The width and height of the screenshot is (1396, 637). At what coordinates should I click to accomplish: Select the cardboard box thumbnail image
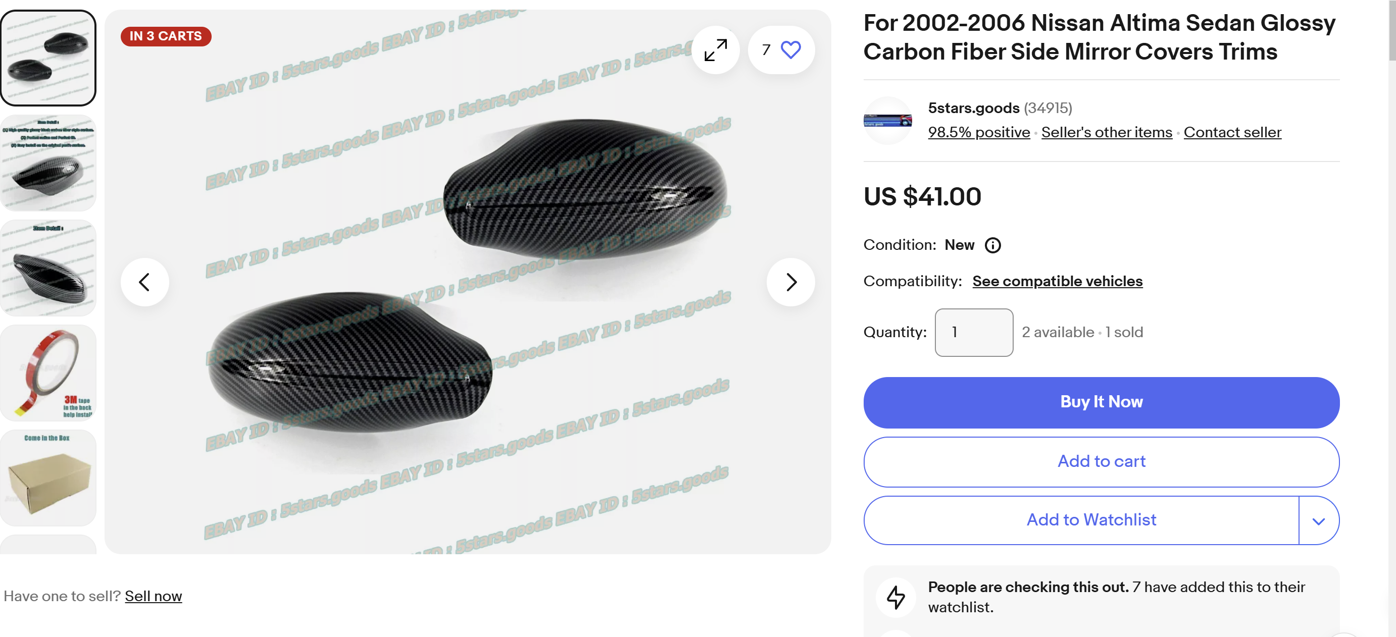pyautogui.click(x=48, y=477)
